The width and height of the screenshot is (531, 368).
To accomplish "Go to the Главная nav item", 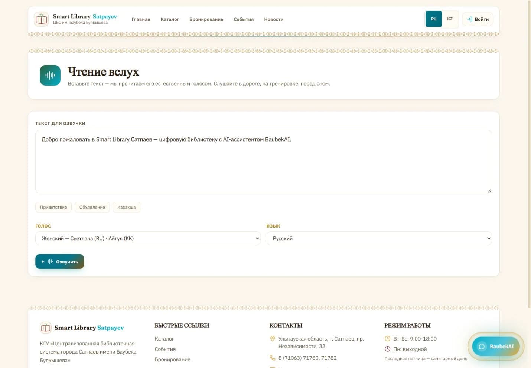I will [141, 19].
